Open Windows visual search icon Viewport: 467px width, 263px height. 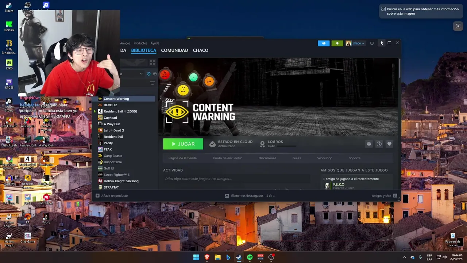(458, 26)
